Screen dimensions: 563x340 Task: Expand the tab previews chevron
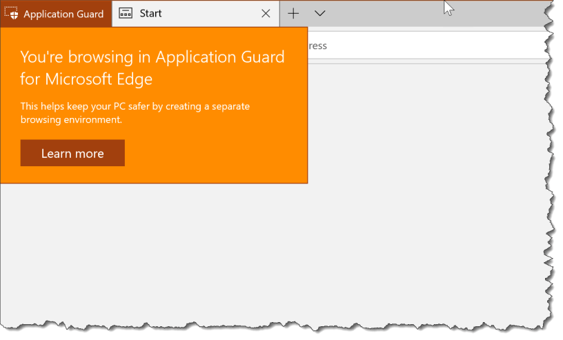(319, 13)
